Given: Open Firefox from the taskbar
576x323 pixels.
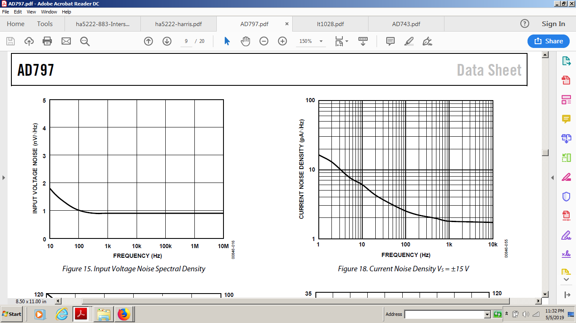Looking at the screenshot, I should 124,314.
